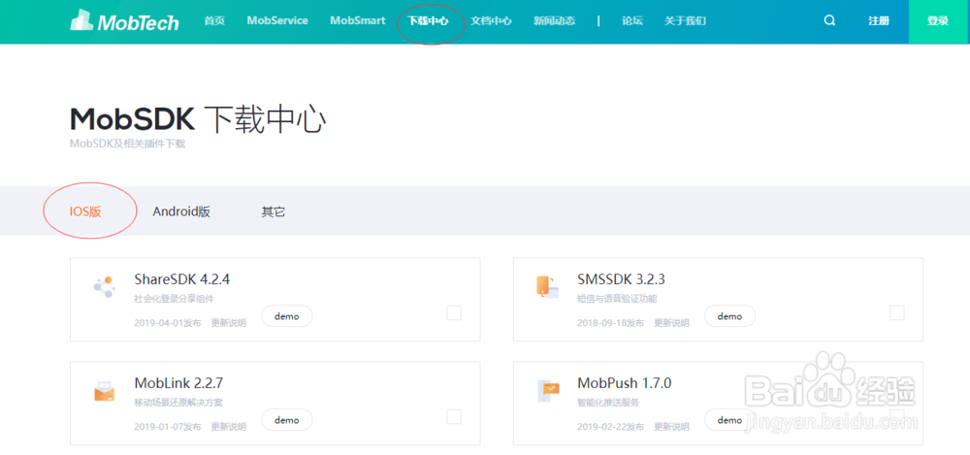This screenshot has height=455, width=970.
Task: Go to 首页 in navigation
Action: [x=214, y=20]
